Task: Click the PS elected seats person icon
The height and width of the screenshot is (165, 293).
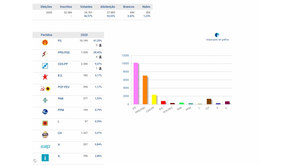Action: click(100, 45)
